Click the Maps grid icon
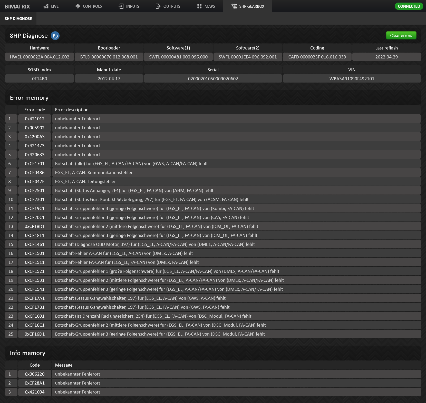426x403 pixels. pyautogui.click(x=199, y=6)
